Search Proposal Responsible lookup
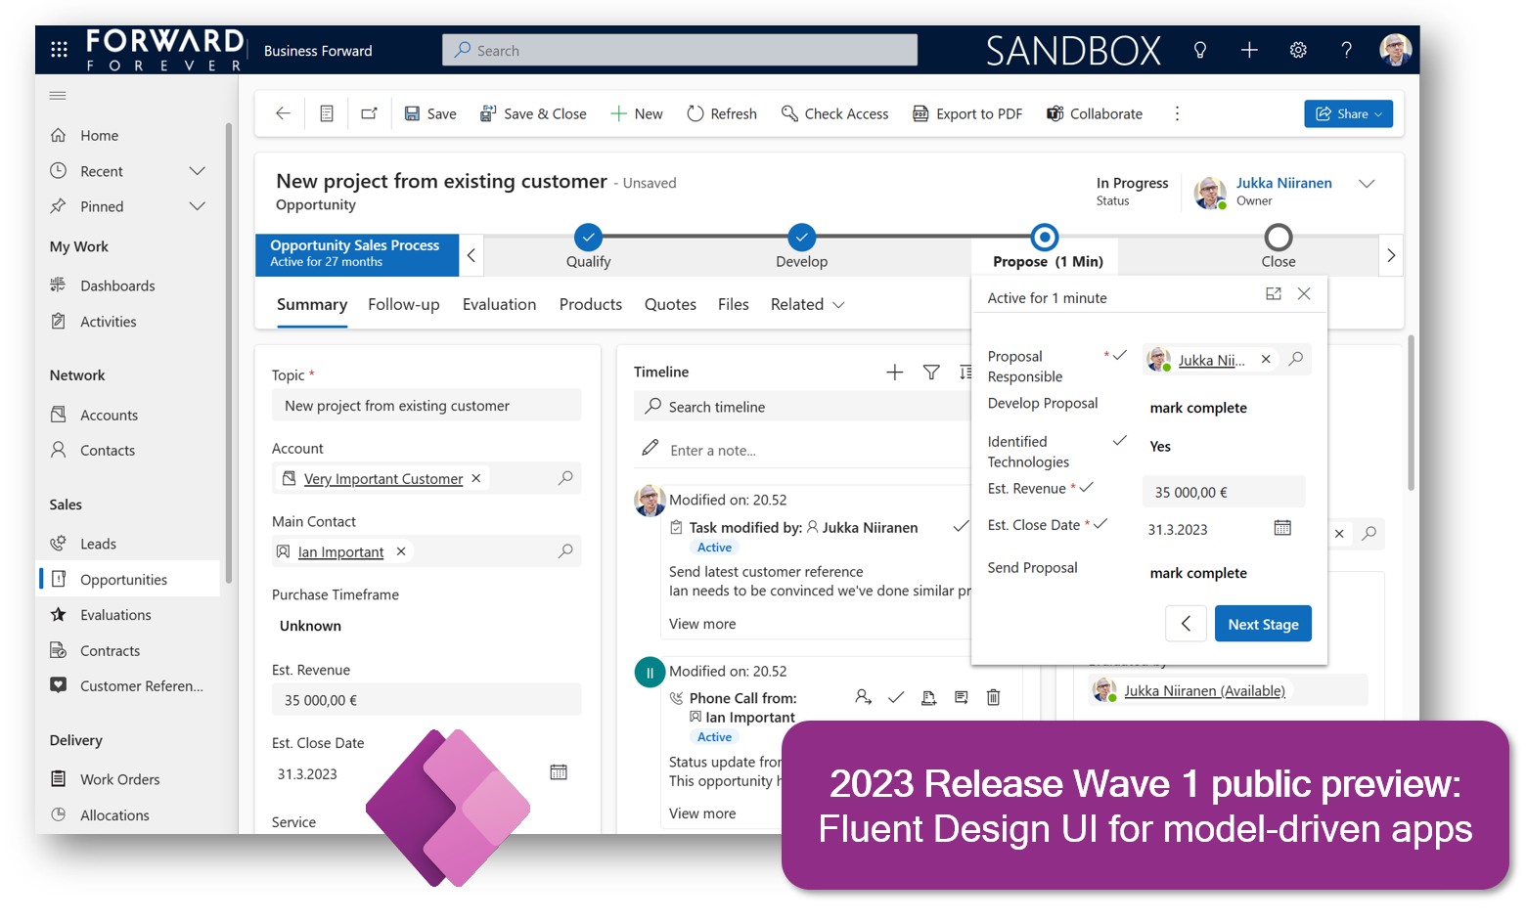The height and width of the screenshot is (922, 1526). [x=1296, y=359]
